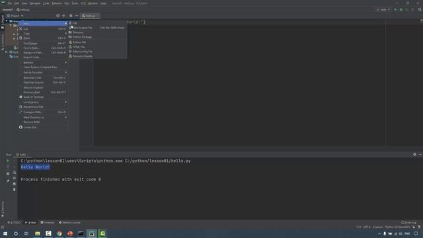Click the soft-wrap icon in Run panel
Image resolution: width=423 pixels, height=238 pixels.
point(15,172)
